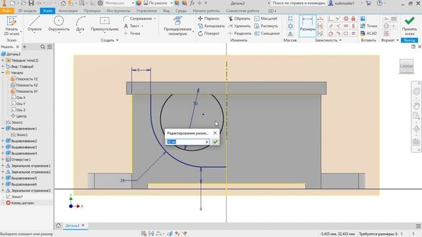Click the appearance color sphere swatch

(x=138, y=3)
